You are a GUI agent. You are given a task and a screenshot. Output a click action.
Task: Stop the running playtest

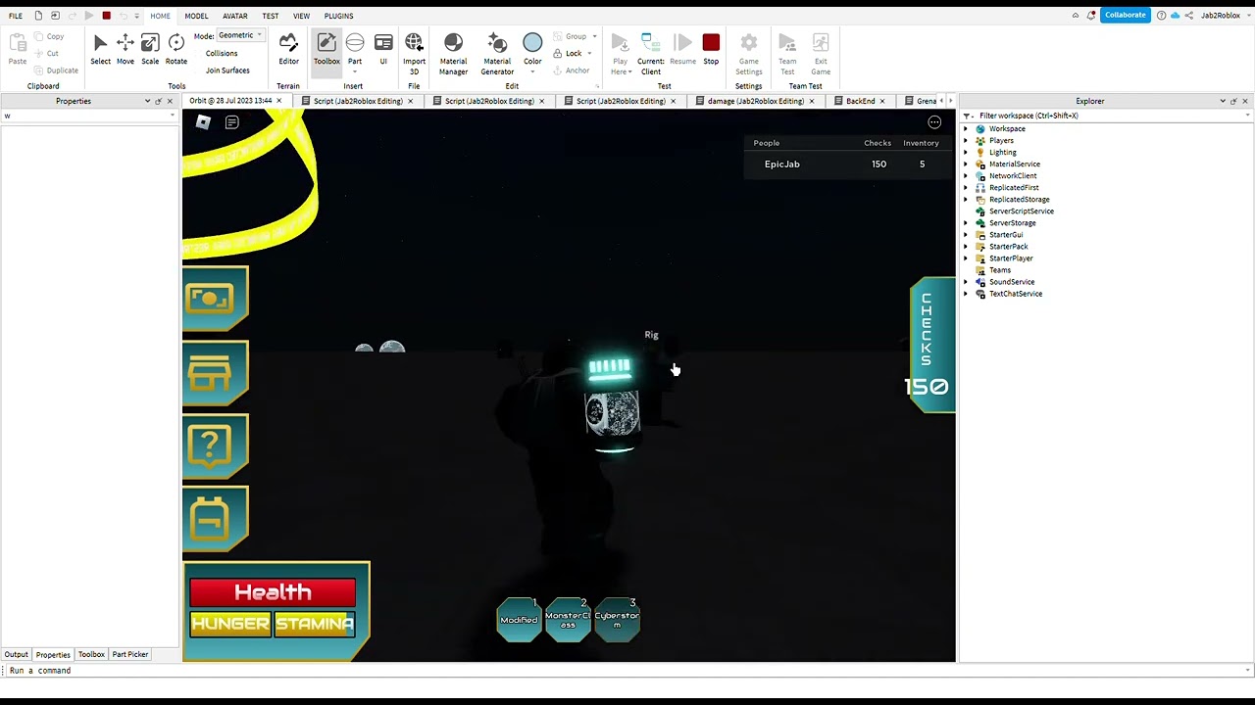(x=711, y=49)
